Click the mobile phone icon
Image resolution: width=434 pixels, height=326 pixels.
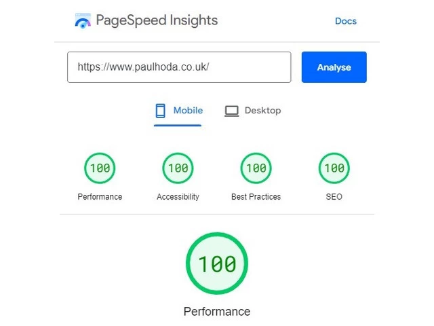click(161, 111)
